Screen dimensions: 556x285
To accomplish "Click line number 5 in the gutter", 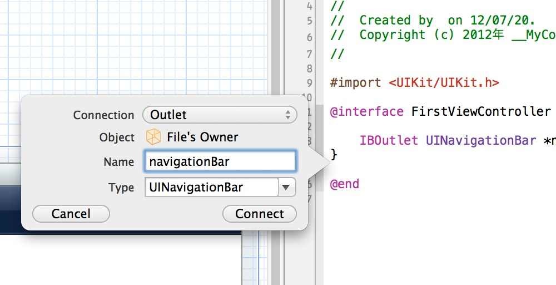I will (x=310, y=21).
